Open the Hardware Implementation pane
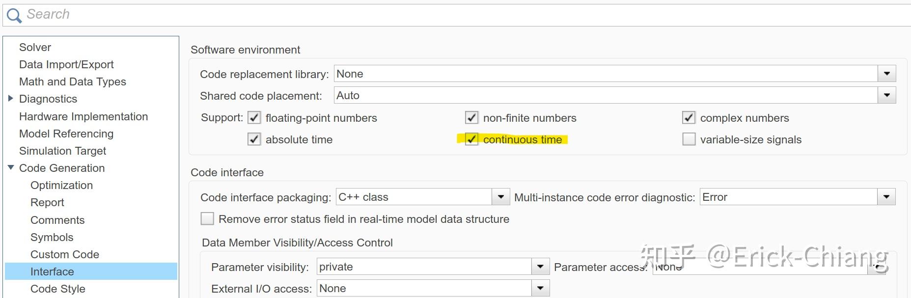Image resolution: width=911 pixels, height=298 pixels. 83,116
